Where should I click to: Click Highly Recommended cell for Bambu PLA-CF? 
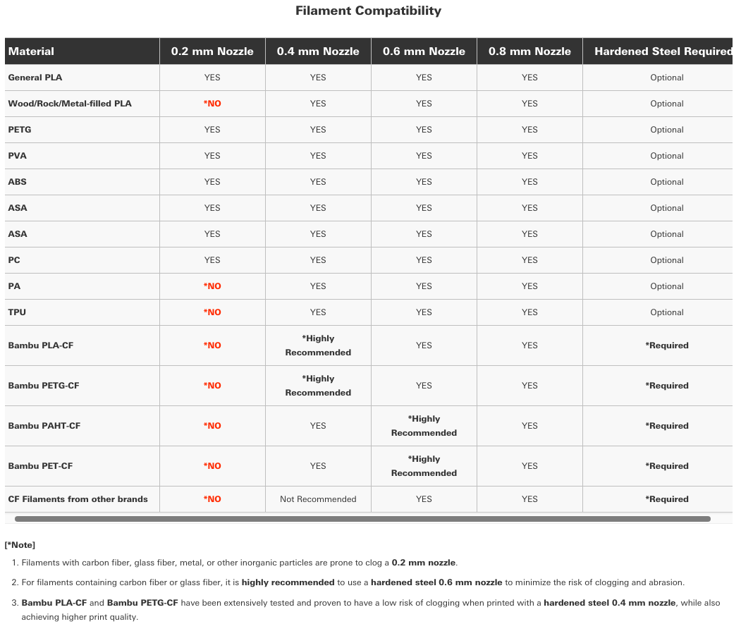pyautogui.click(x=318, y=345)
